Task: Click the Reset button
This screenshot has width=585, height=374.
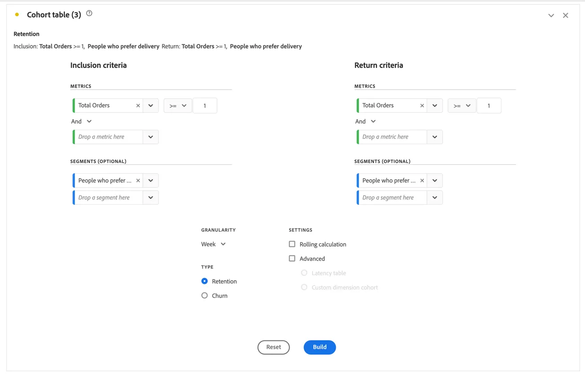Action: (x=273, y=347)
